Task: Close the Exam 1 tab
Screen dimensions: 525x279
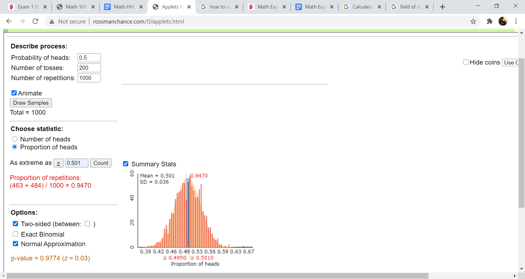Action: (45, 7)
